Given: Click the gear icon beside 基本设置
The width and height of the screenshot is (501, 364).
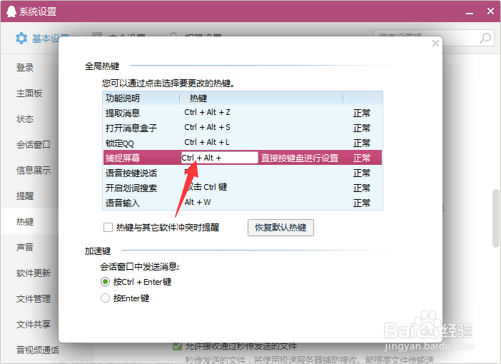Looking at the screenshot, I should (21, 39).
